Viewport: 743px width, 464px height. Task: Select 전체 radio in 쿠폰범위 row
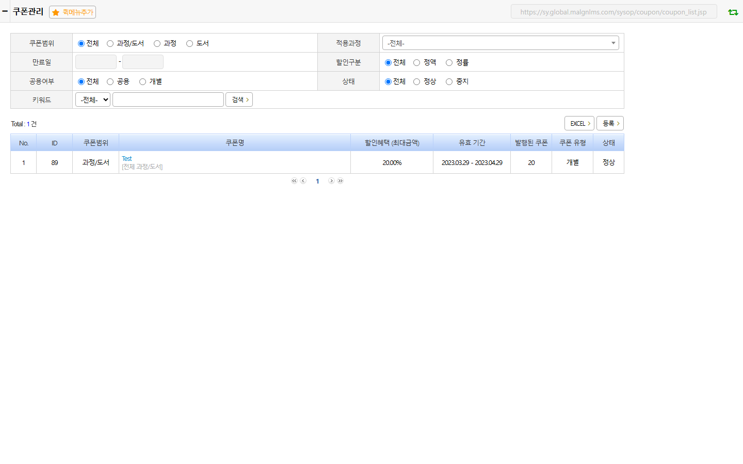[x=81, y=43]
